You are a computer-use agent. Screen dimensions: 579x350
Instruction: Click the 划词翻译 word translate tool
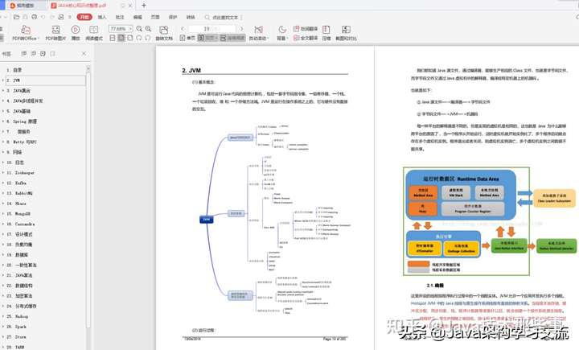point(306,28)
